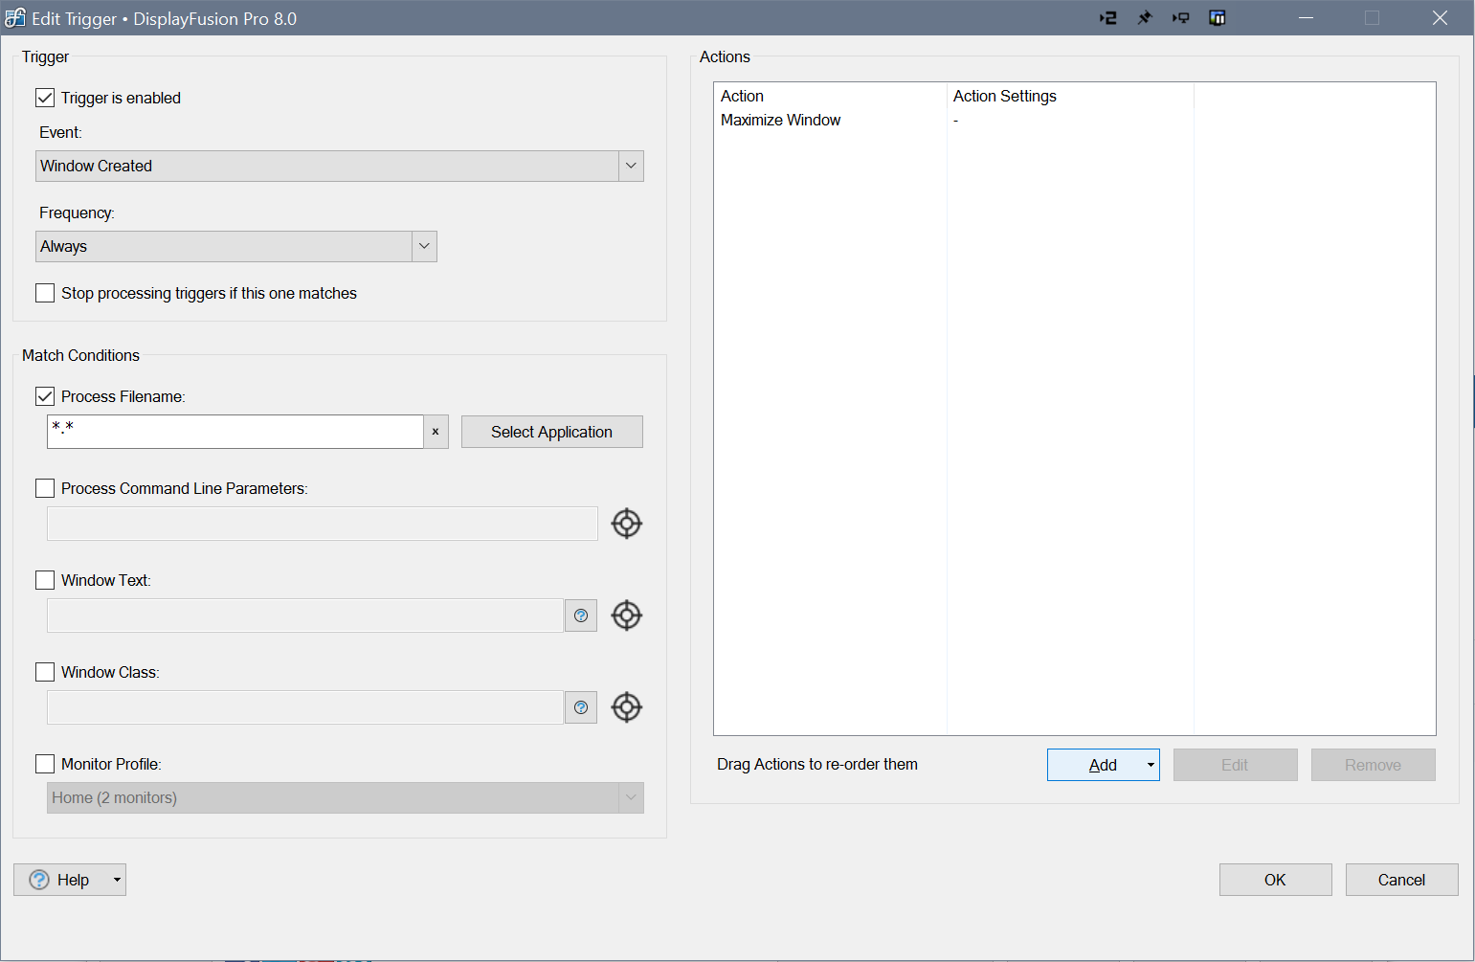
Task: Click Add to add an action
Action: (1103, 765)
